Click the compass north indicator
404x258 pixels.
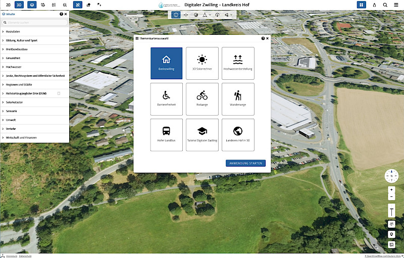(391, 176)
